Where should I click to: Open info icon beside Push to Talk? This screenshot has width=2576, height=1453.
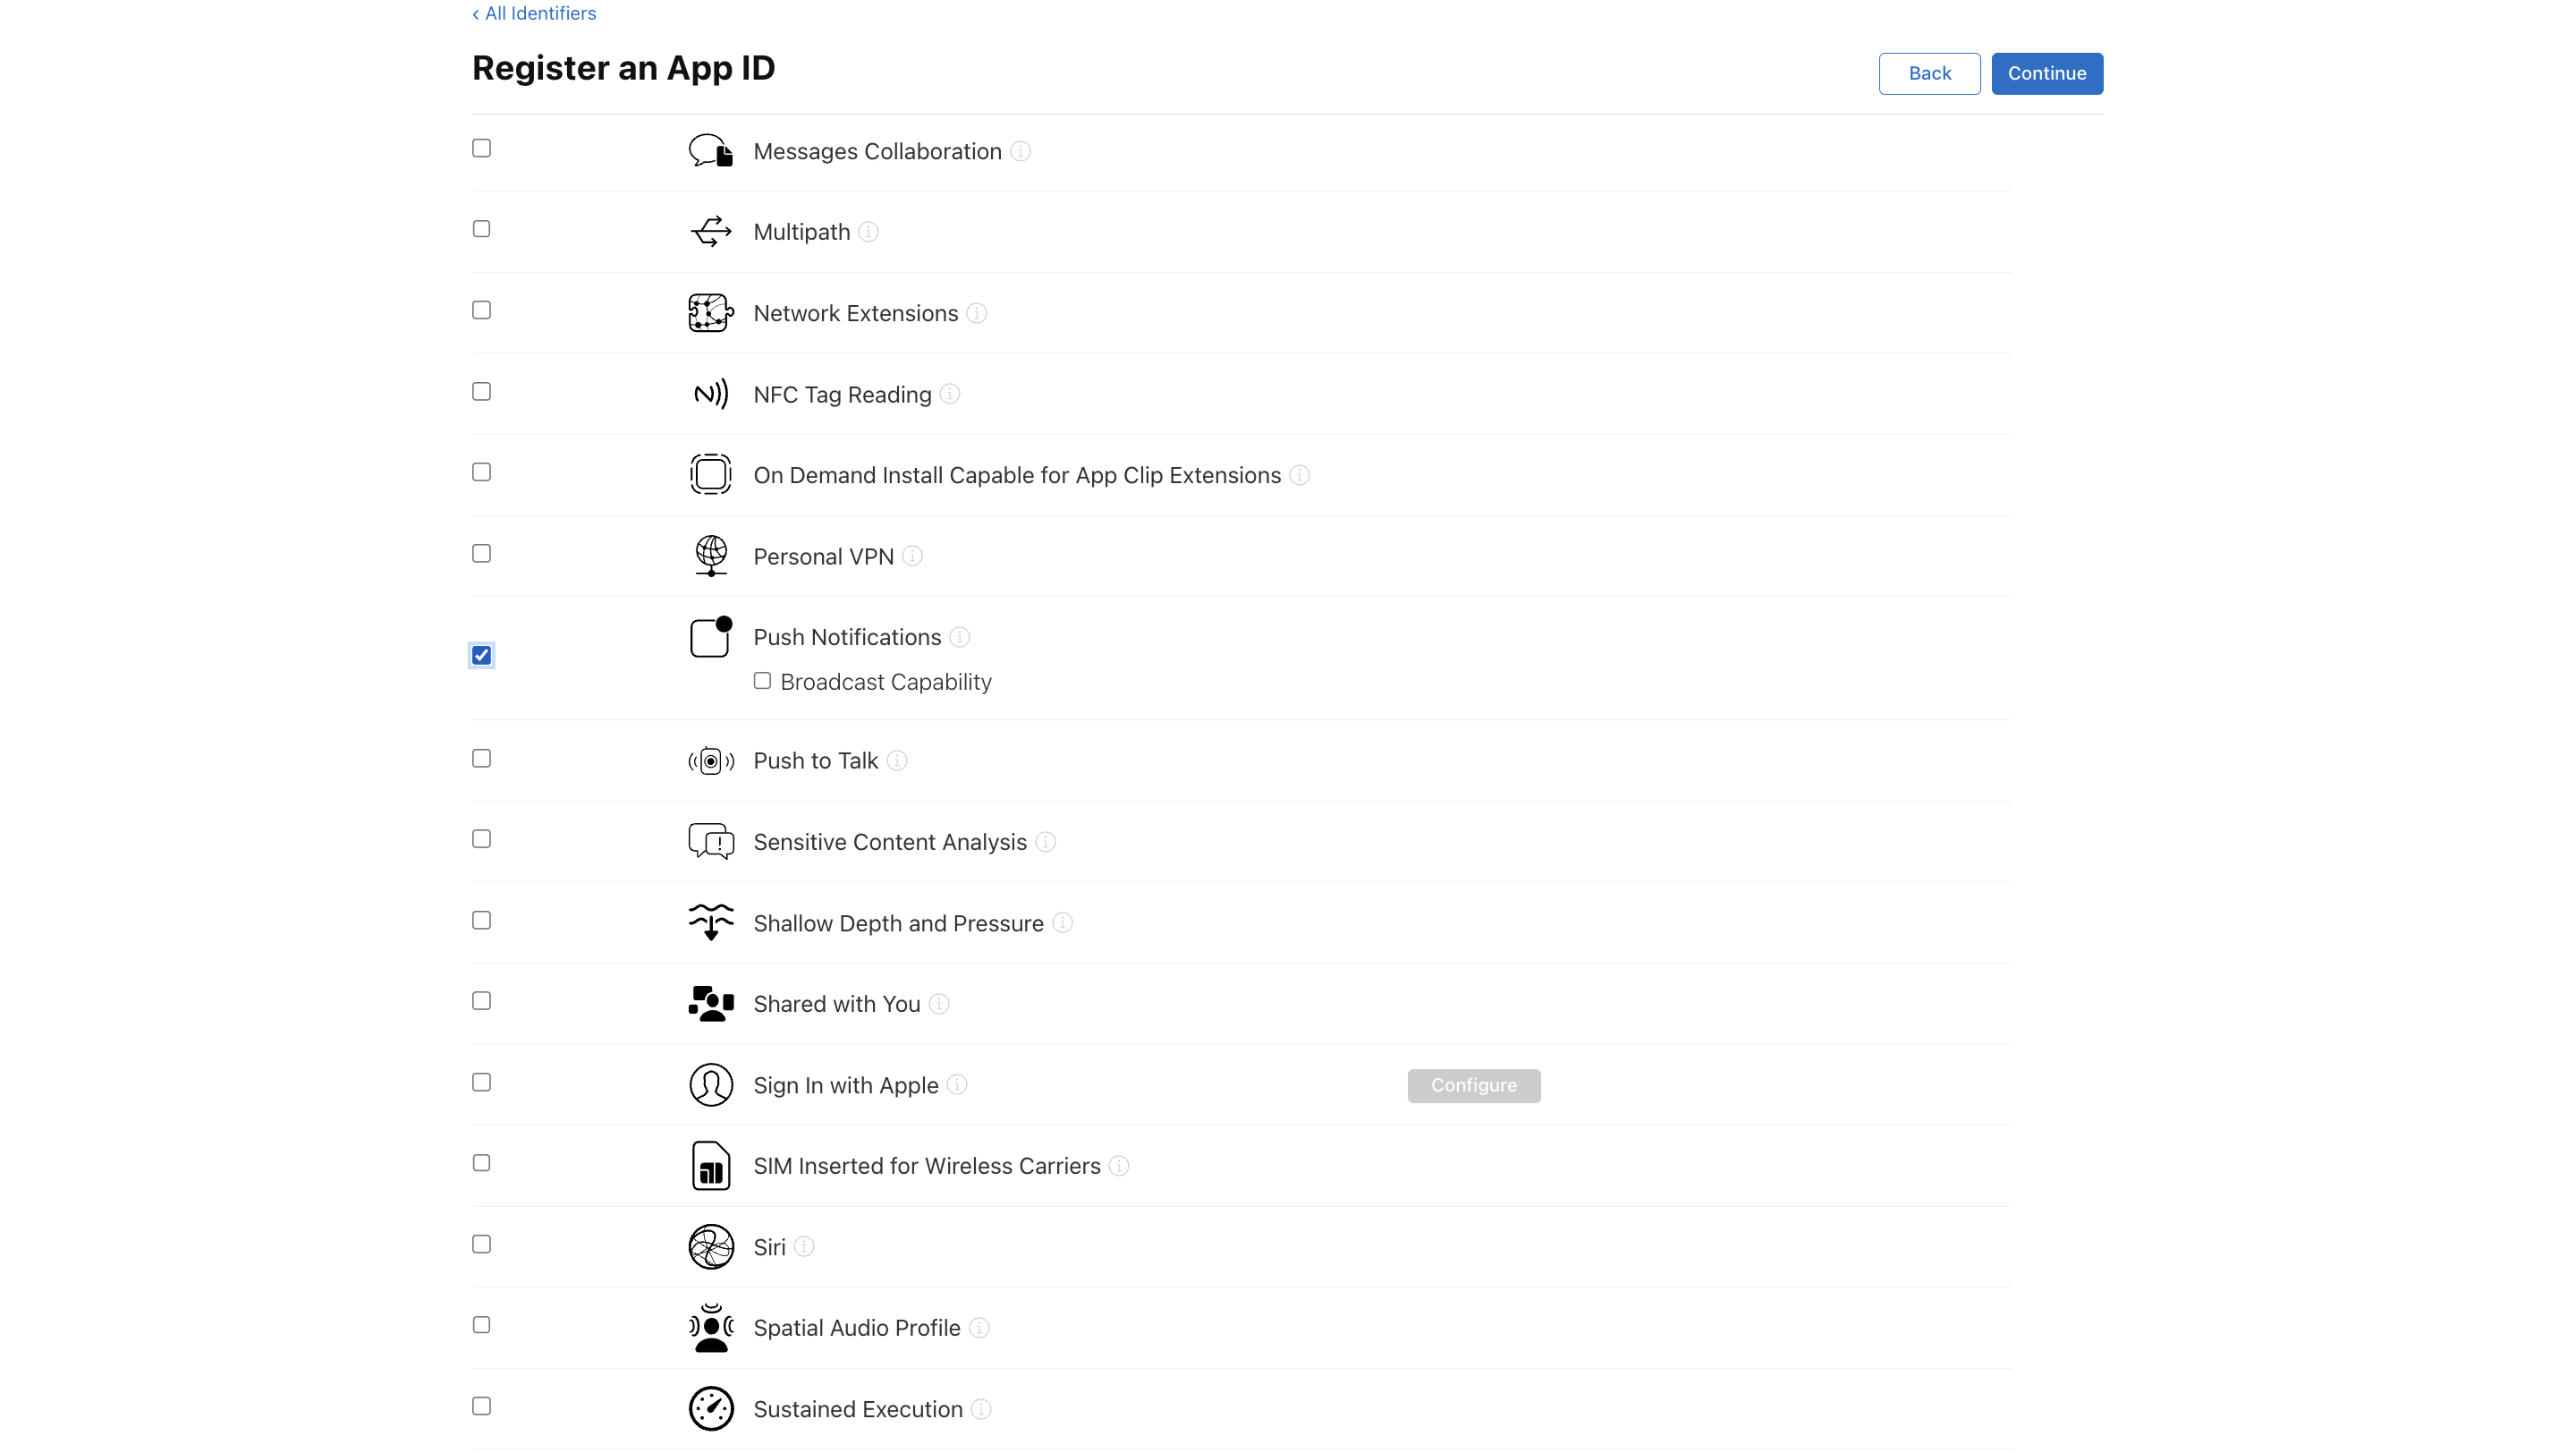897,761
